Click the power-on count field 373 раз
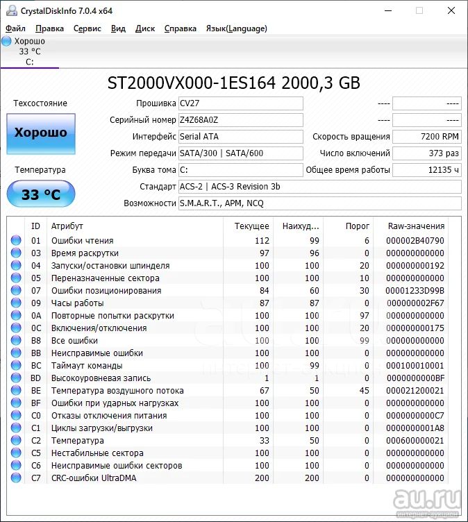The height and width of the screenshot is (522, 468). 427,153
